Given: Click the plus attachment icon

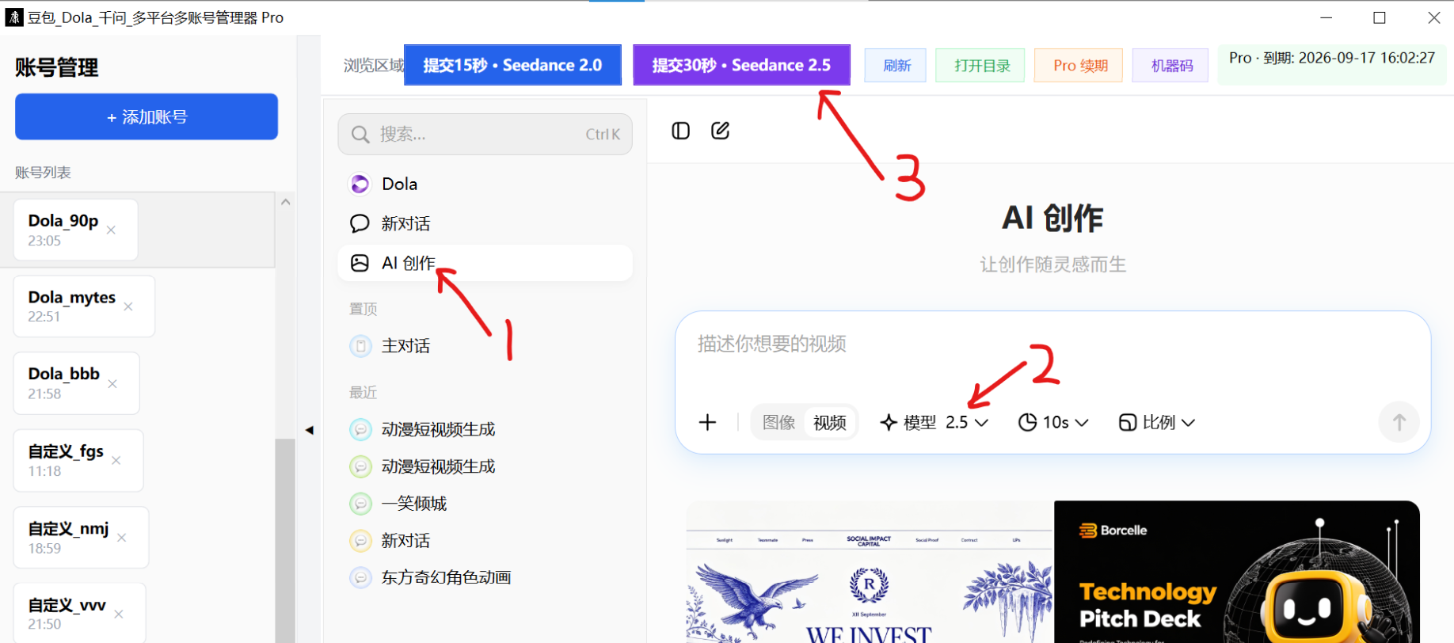Looking at the screenshot, I should [708, 422].
